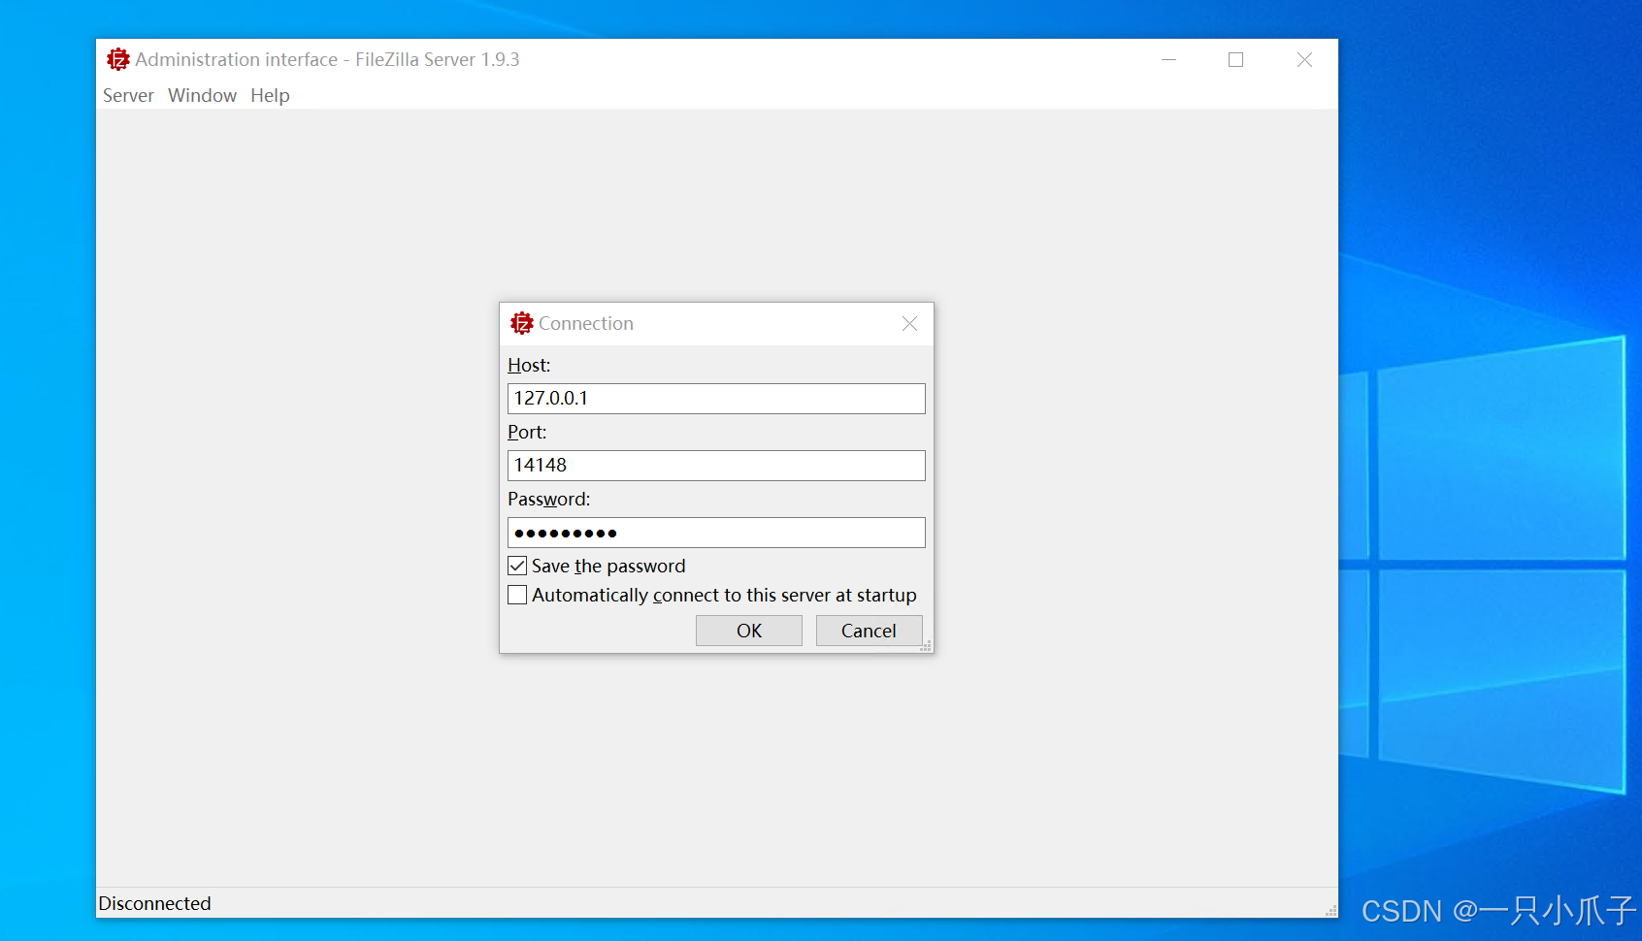
Task: Maximize the Administration interface window
Action: (x=1235, y=59)
